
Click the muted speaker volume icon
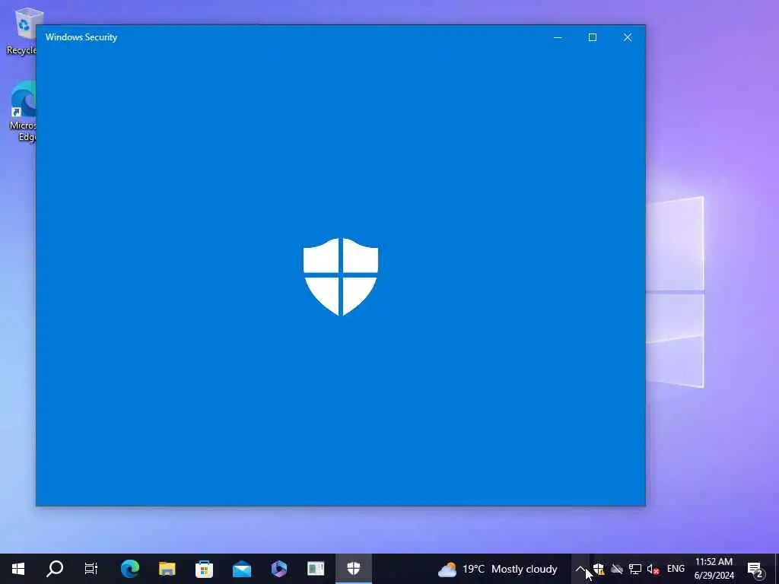click(653, 569)
